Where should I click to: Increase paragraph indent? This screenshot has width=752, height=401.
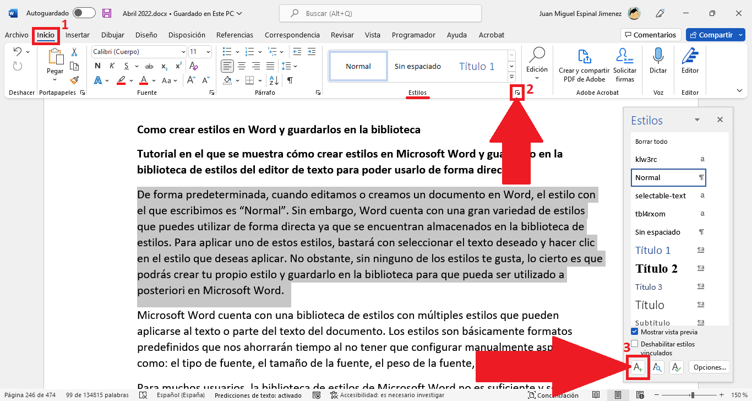pyautogui.click(x=312, y=52)
